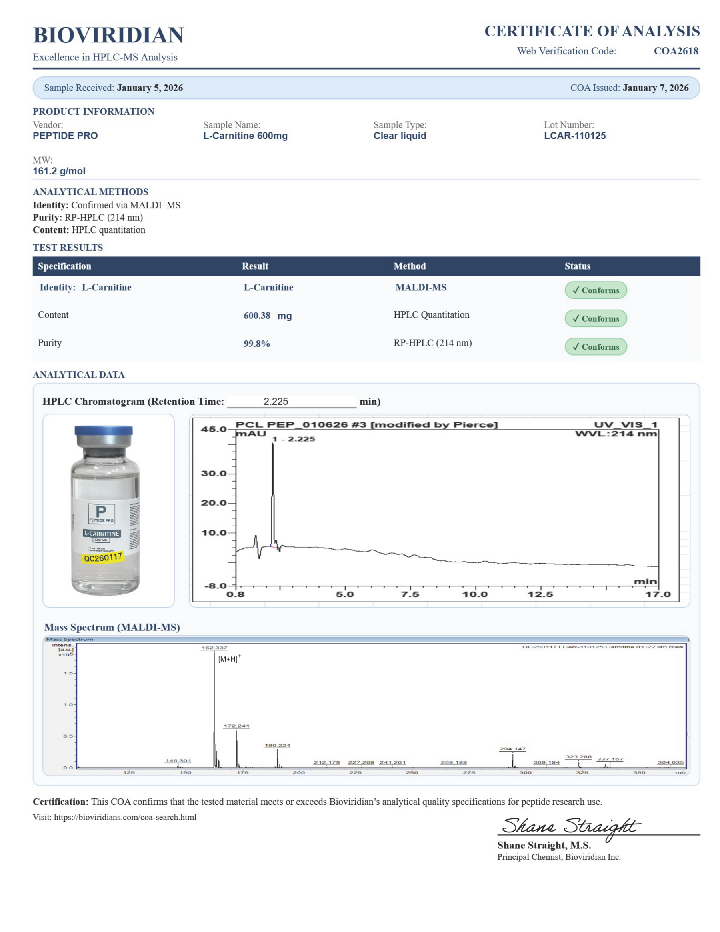Click the BIOVIRIDIAN company logo heading

[108, 35]
